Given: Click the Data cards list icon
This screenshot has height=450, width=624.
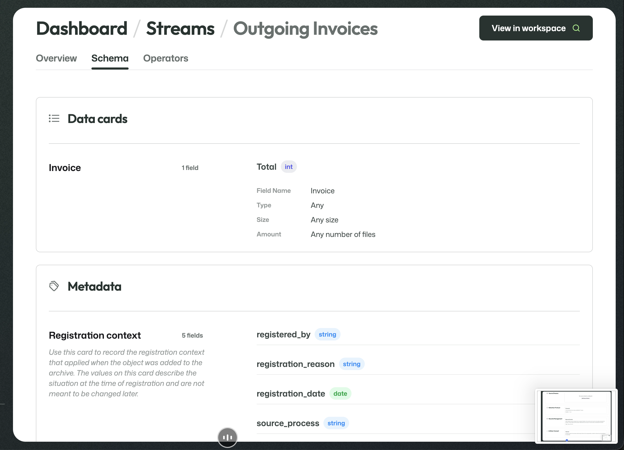Looking at the screenshot, I should [x=54, y=119].
